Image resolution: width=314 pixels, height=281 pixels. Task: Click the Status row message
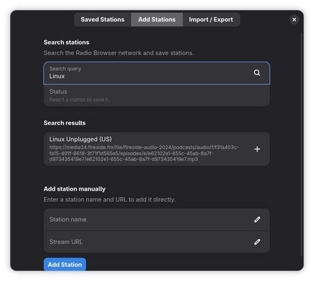tap(157, 95)
